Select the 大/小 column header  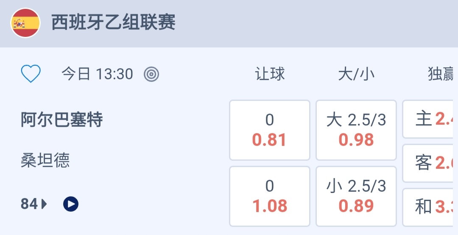coord(356,74)
